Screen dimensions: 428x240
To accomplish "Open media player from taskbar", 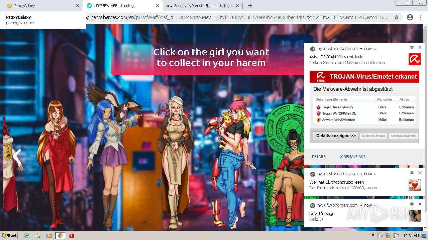I will tap(49, 236).
